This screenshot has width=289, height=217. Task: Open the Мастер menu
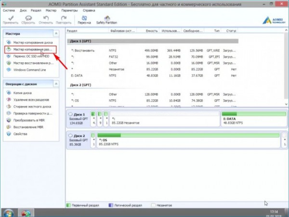(x=51, y=10)
